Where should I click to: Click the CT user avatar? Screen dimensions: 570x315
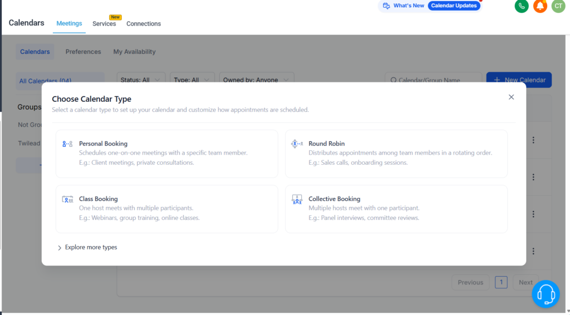[x=558, y=6]
